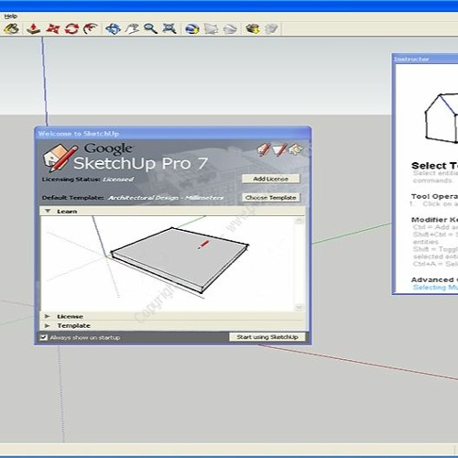Click the Instructor window title bar
Screen dimensions: 458x458
pos(425,59)
